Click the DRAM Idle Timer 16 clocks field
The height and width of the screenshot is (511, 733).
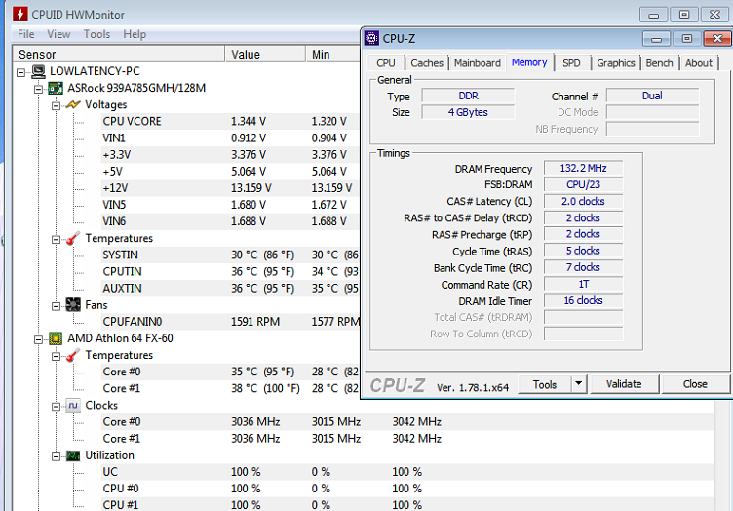point(584,300)
